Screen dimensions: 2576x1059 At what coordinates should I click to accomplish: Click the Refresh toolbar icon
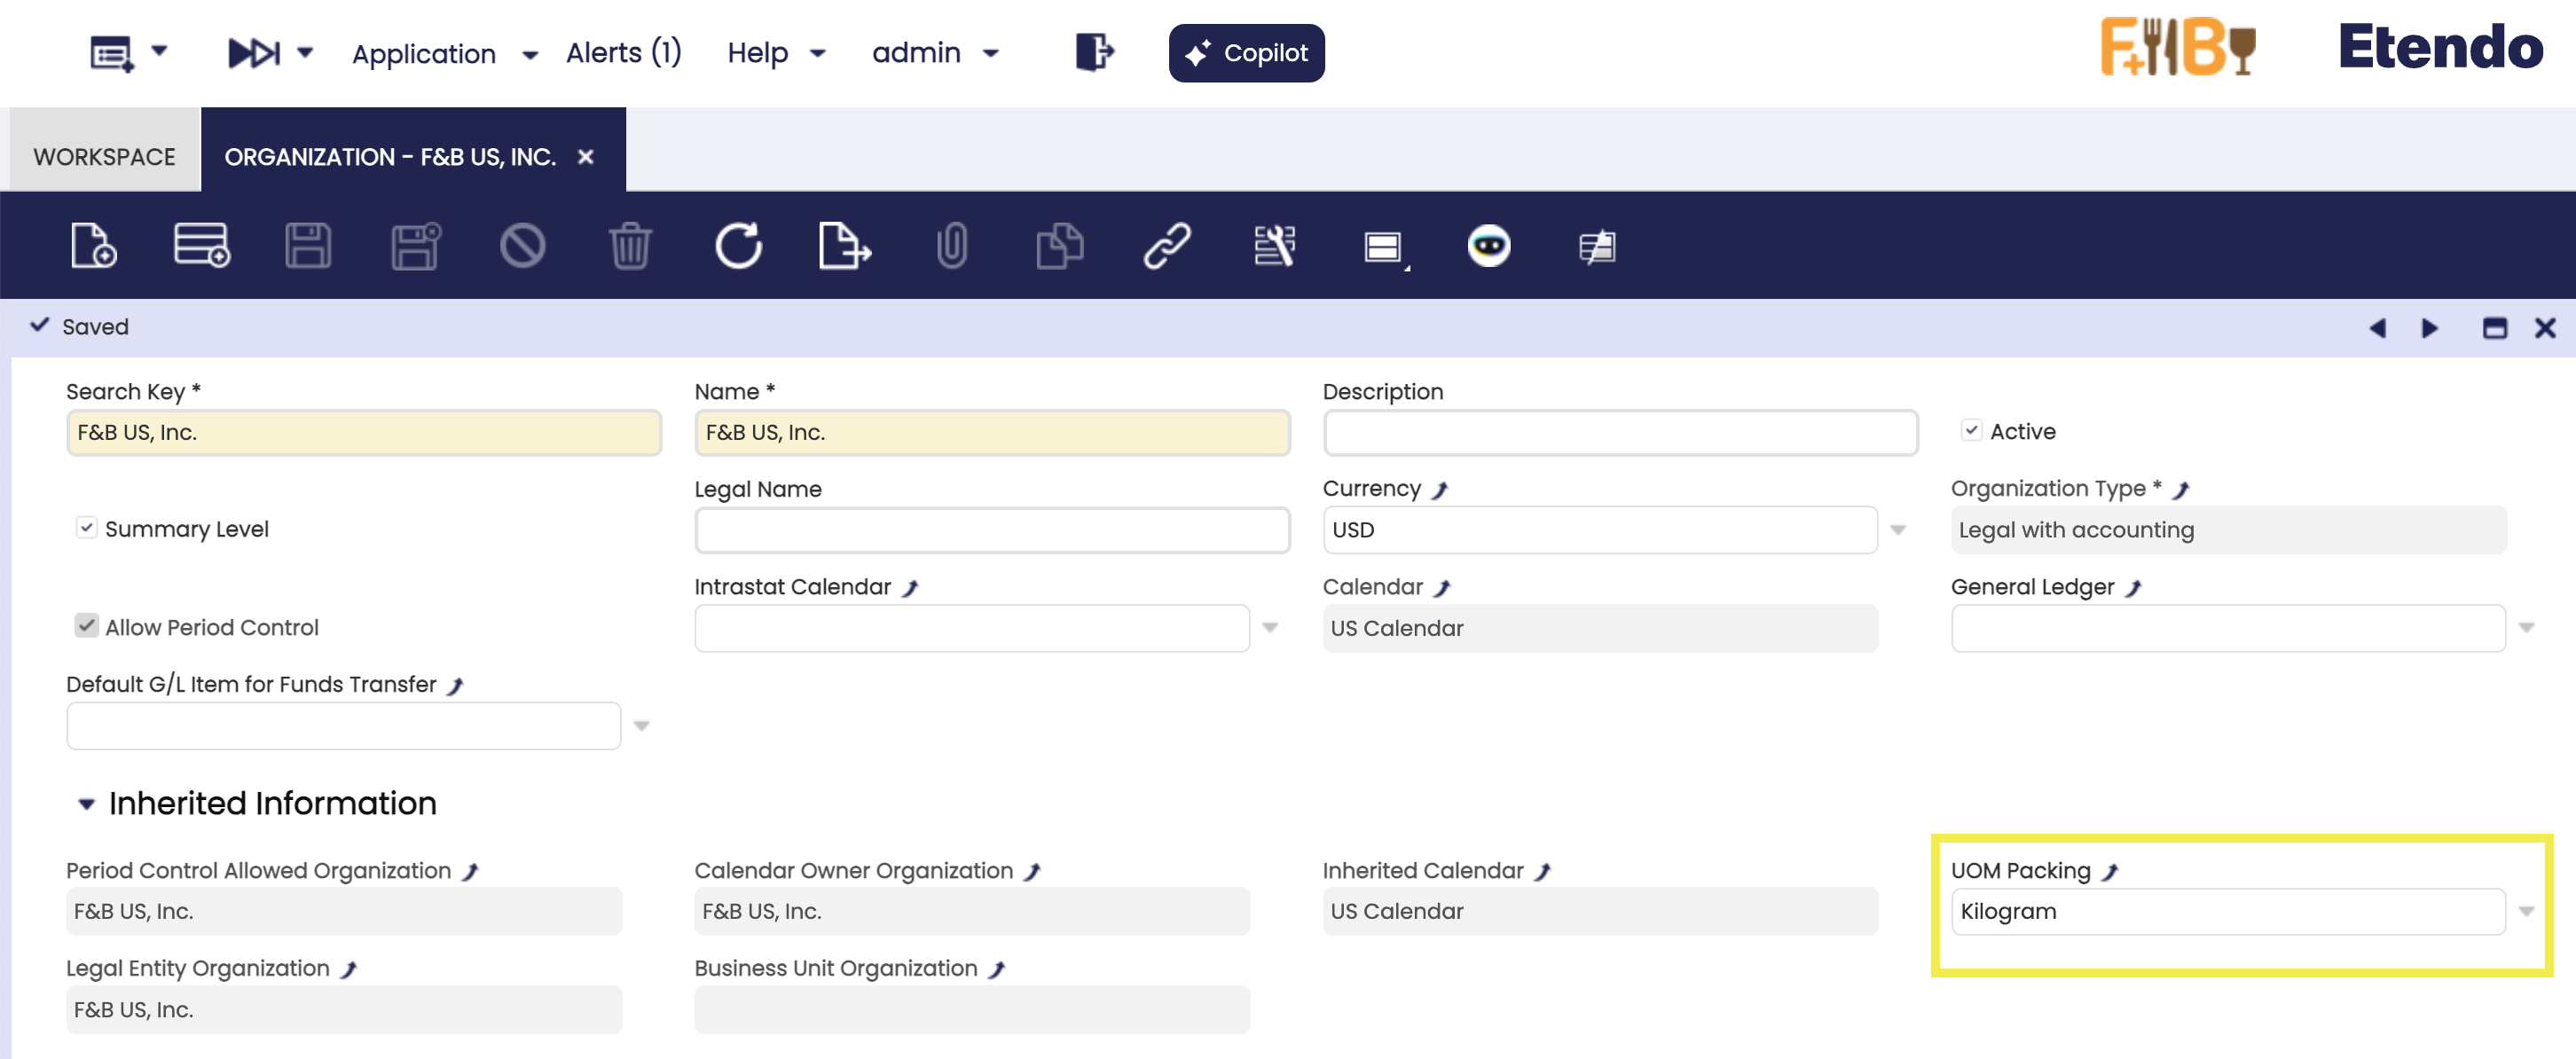point(738,246)
